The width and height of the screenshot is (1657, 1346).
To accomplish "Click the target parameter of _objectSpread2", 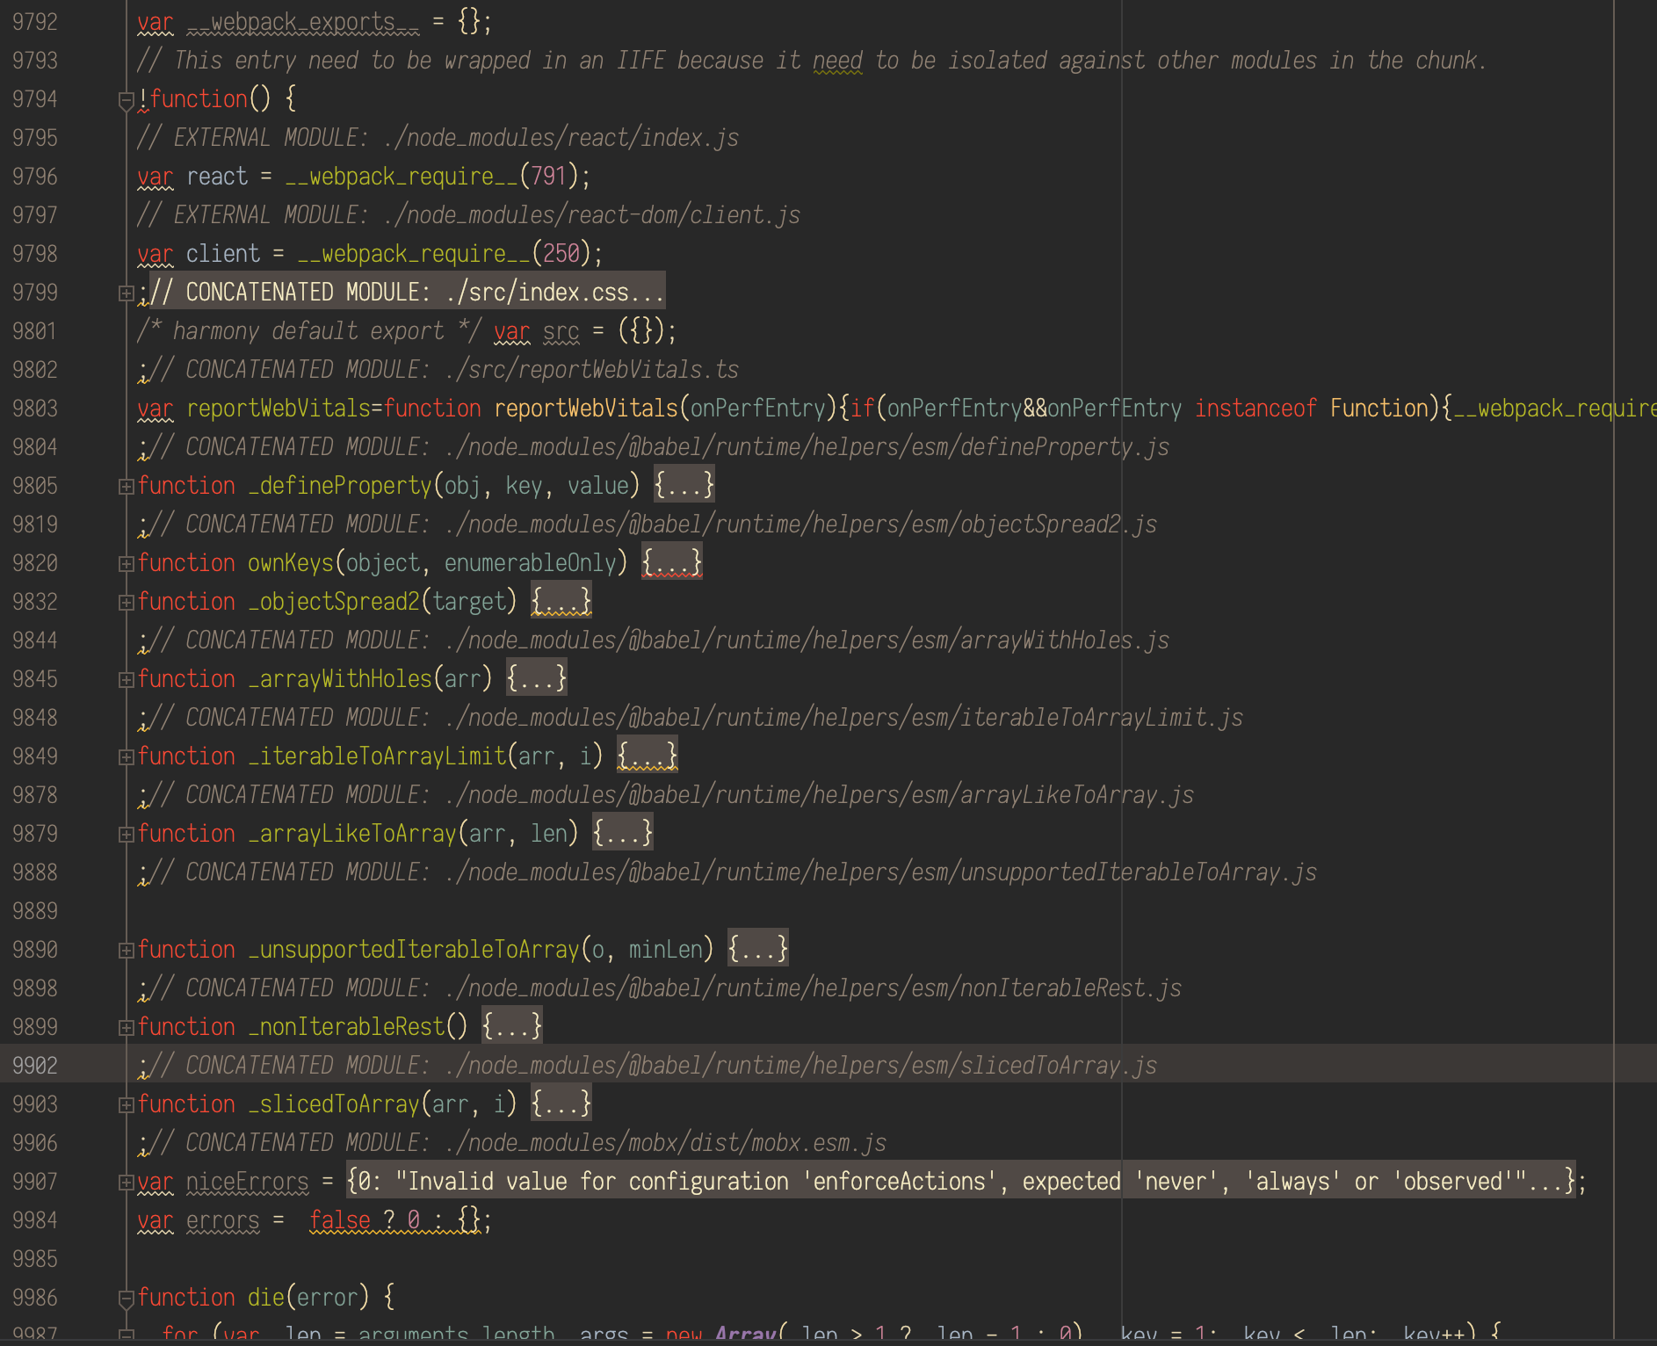I will pyautogui.click(x=469, y=602).
